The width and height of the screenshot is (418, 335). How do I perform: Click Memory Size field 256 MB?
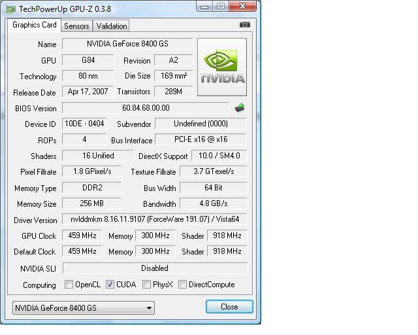click(92, 203)
